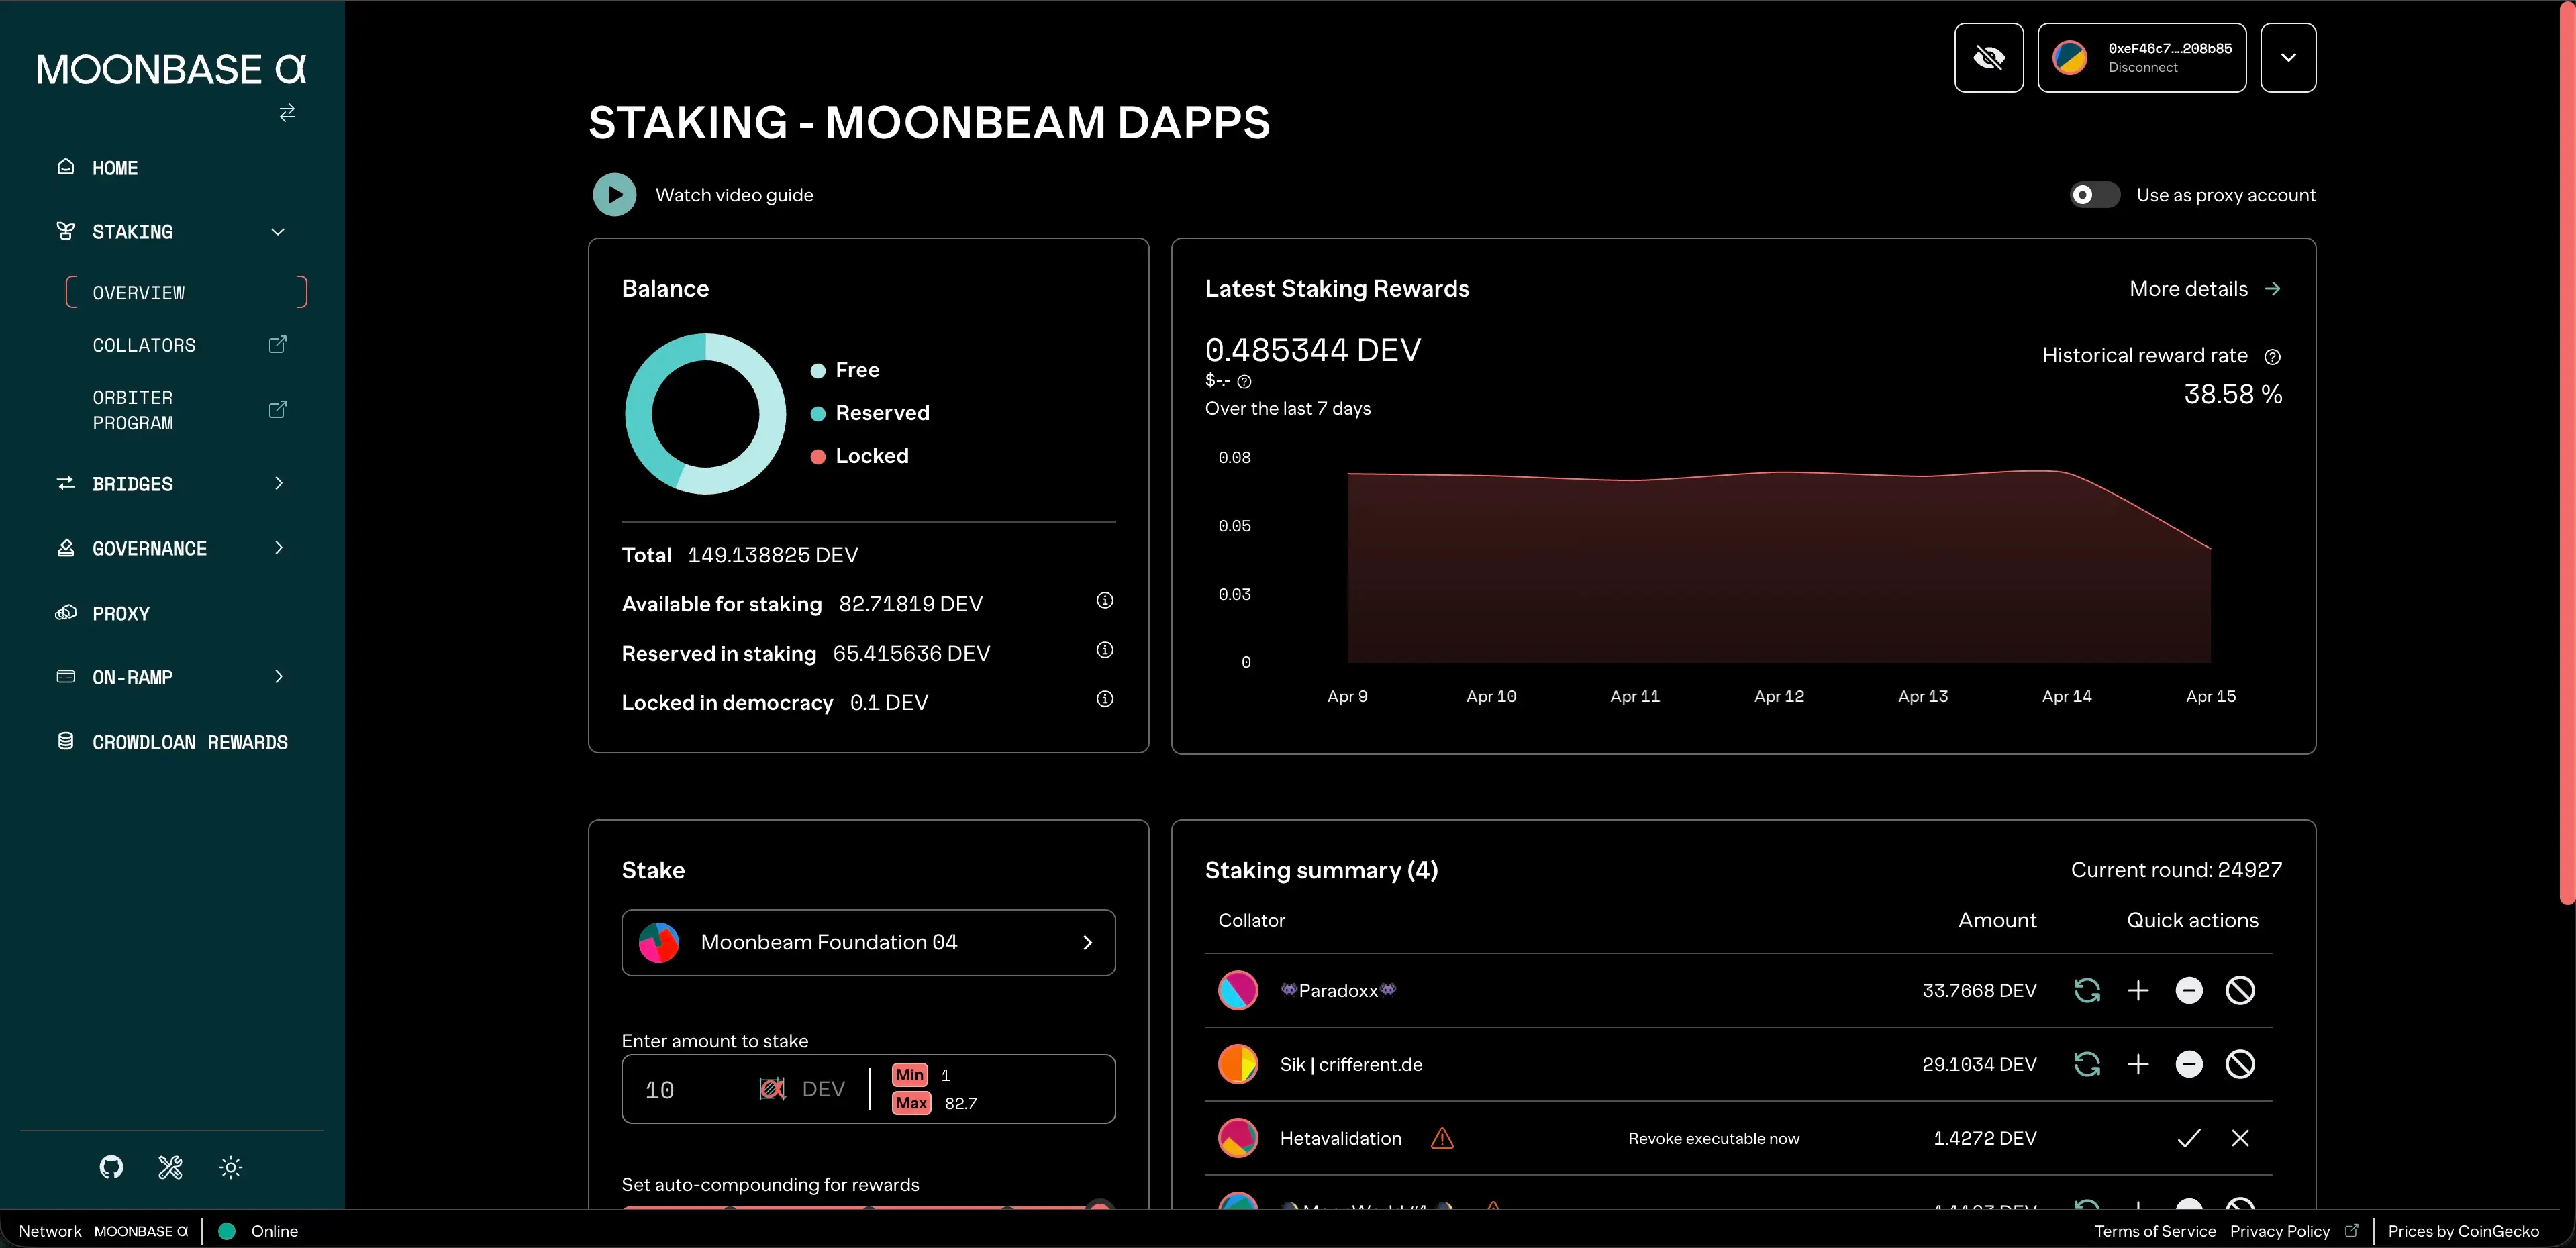
Task: Click Hetavalidation warning triangle icon
Action: point(1442,1138)
